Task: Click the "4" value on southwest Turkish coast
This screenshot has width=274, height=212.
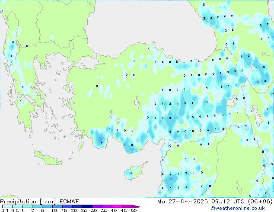Action: (102, 142)
